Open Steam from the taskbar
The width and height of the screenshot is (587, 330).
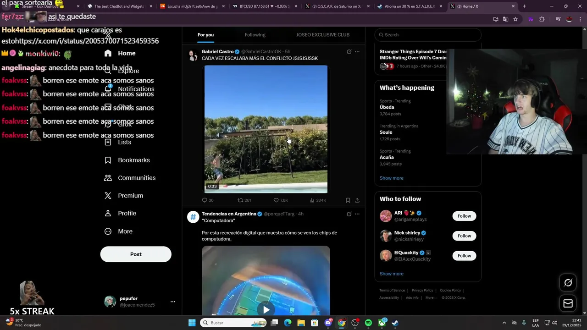[395, 323]
